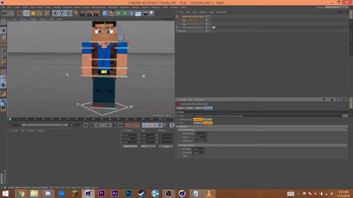Toggle Parameter keying icon in timeline bar
This screenshot has height=198, width=353.
tap(160, 125)
